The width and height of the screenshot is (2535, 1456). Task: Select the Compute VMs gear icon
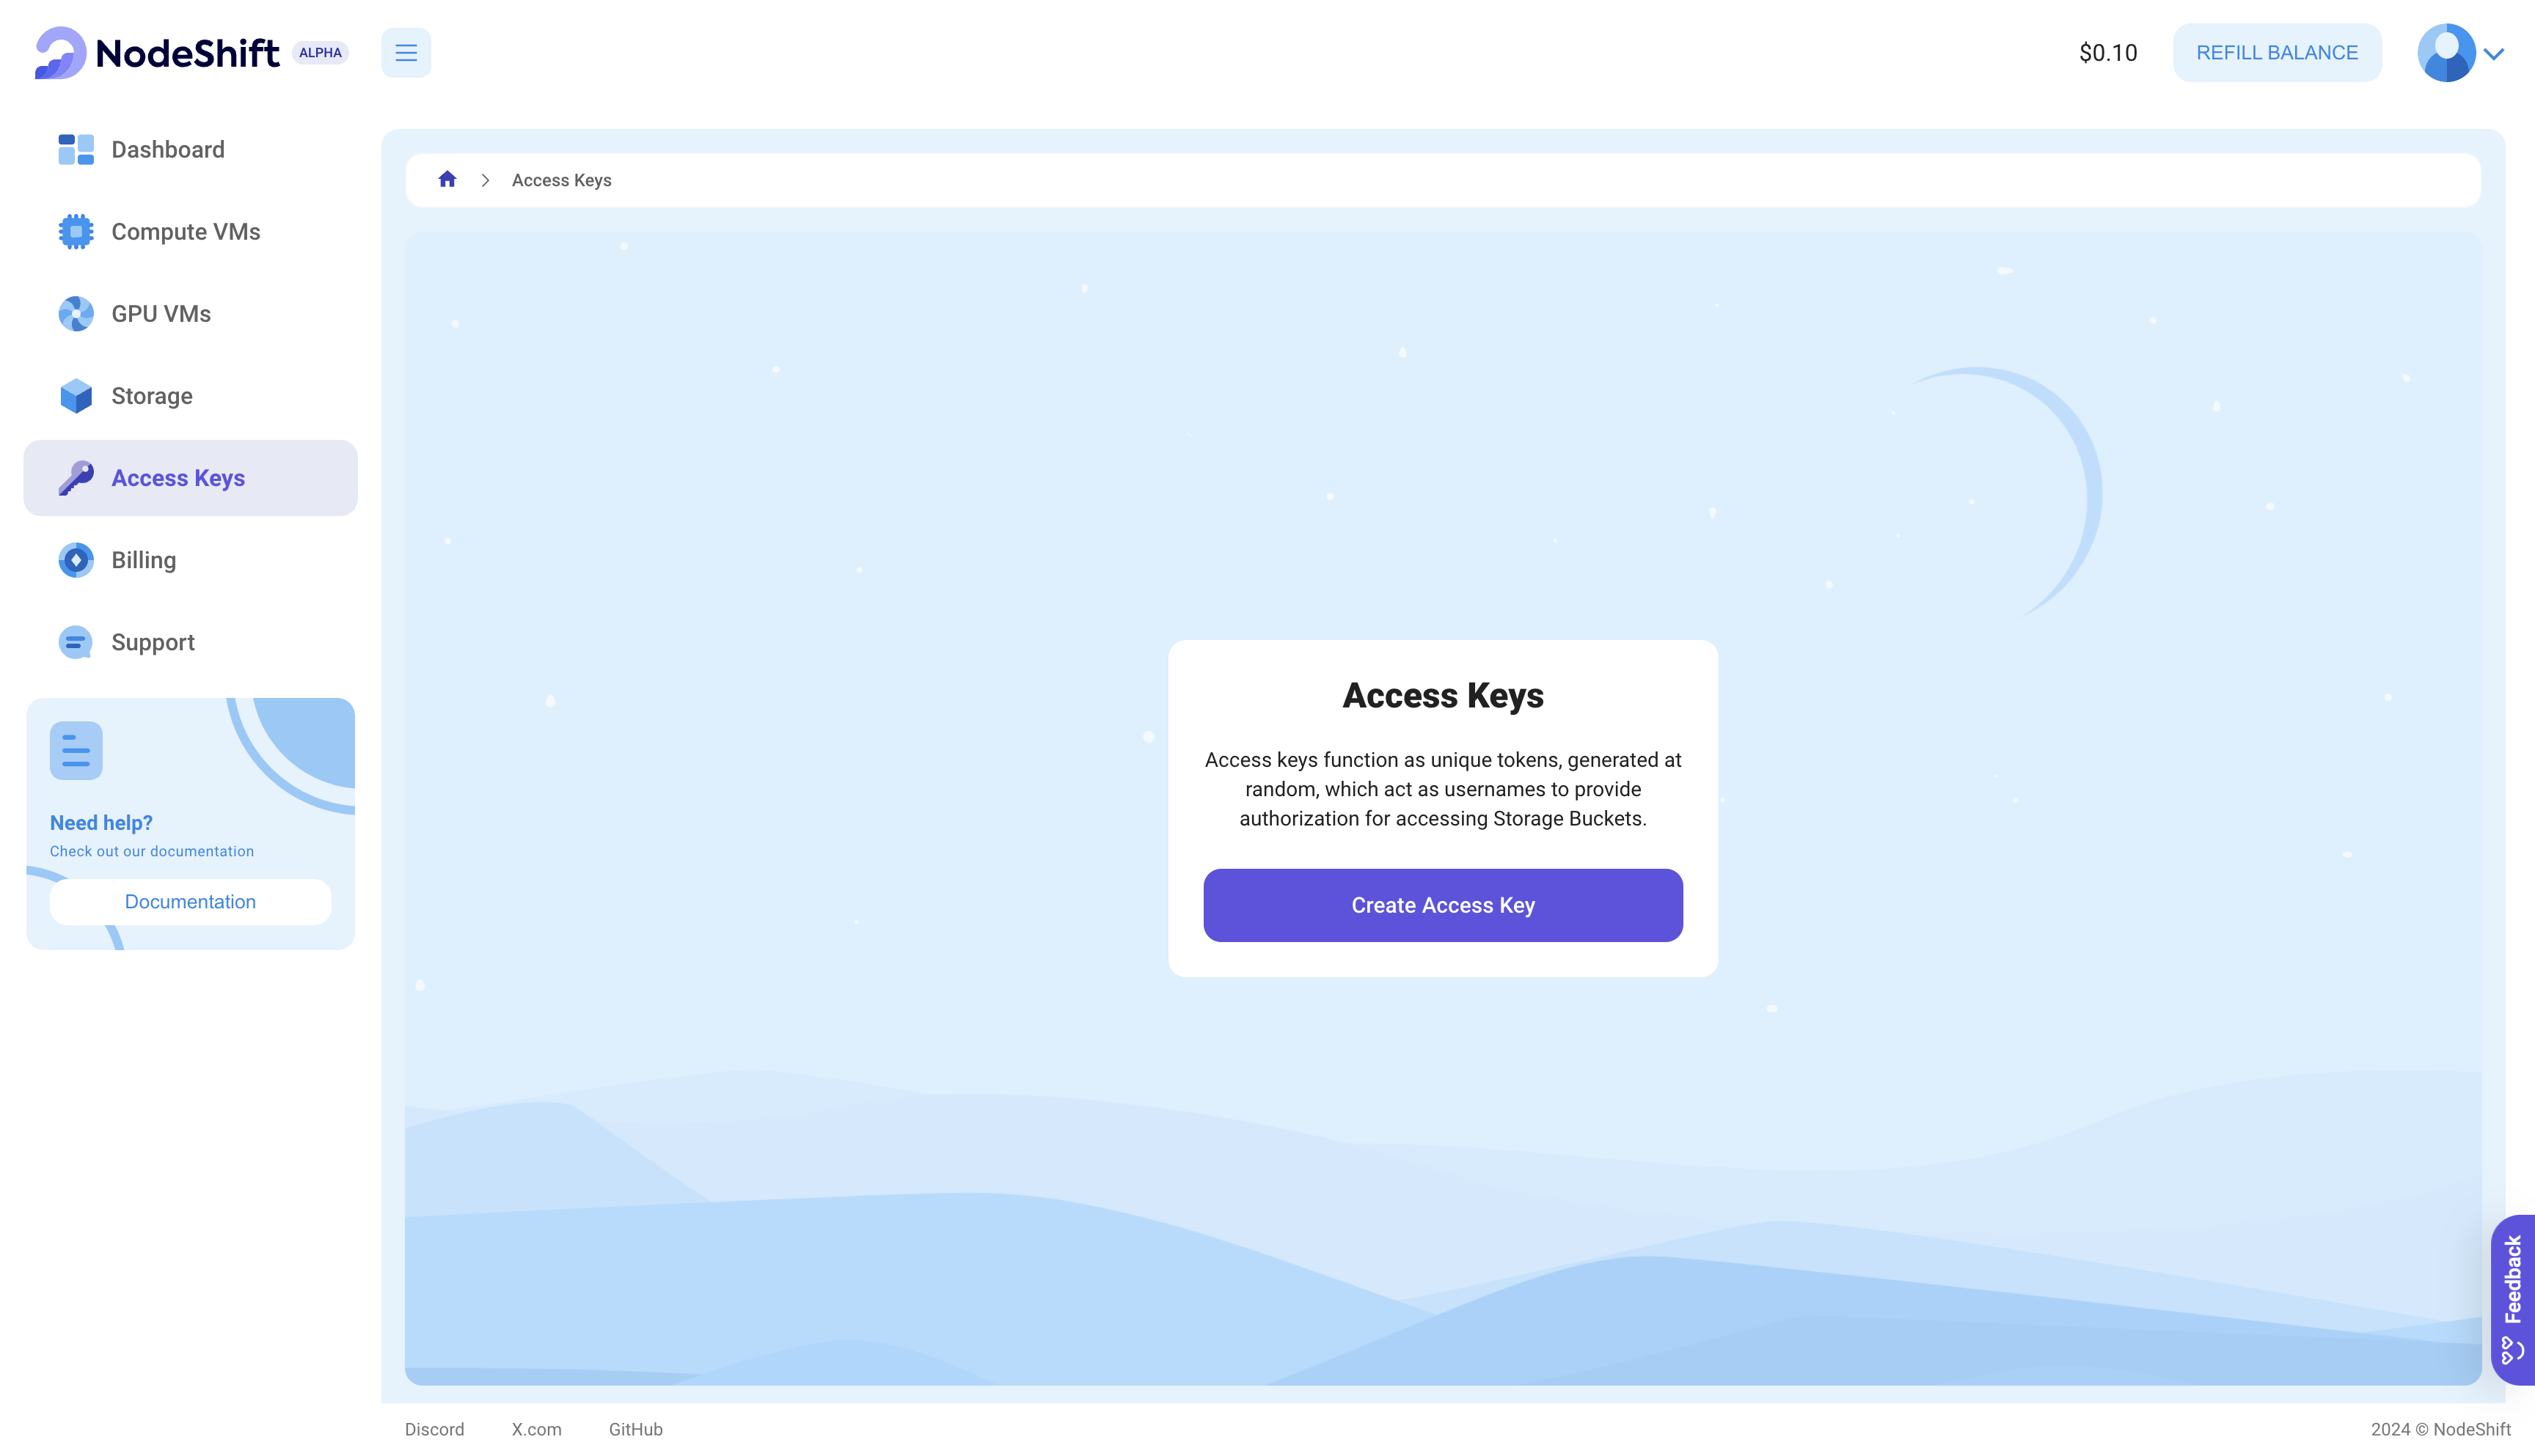(x=75, y=229)
